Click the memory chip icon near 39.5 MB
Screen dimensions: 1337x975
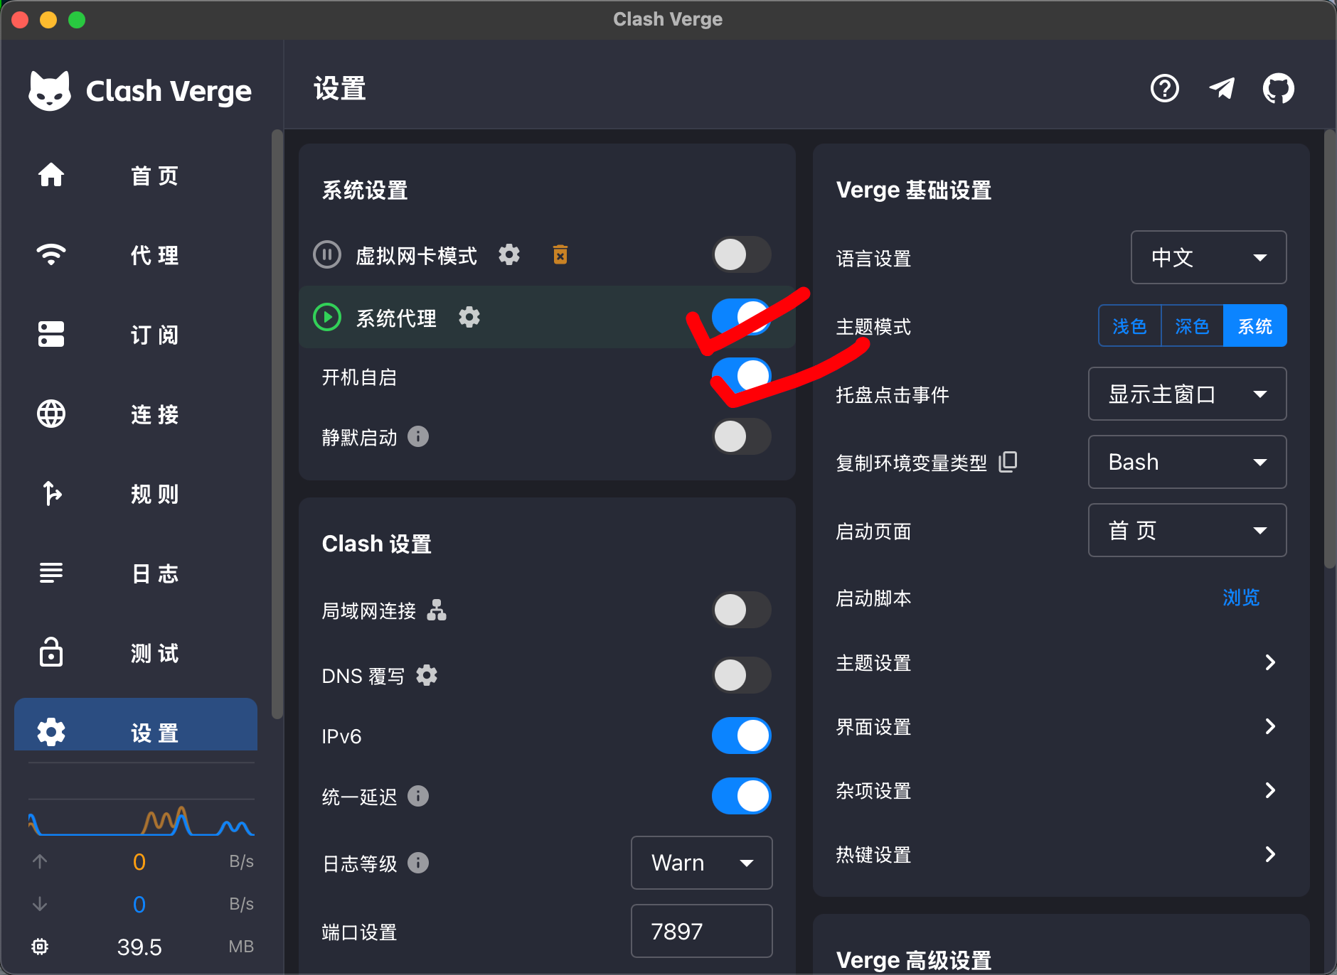click(40, 947)
